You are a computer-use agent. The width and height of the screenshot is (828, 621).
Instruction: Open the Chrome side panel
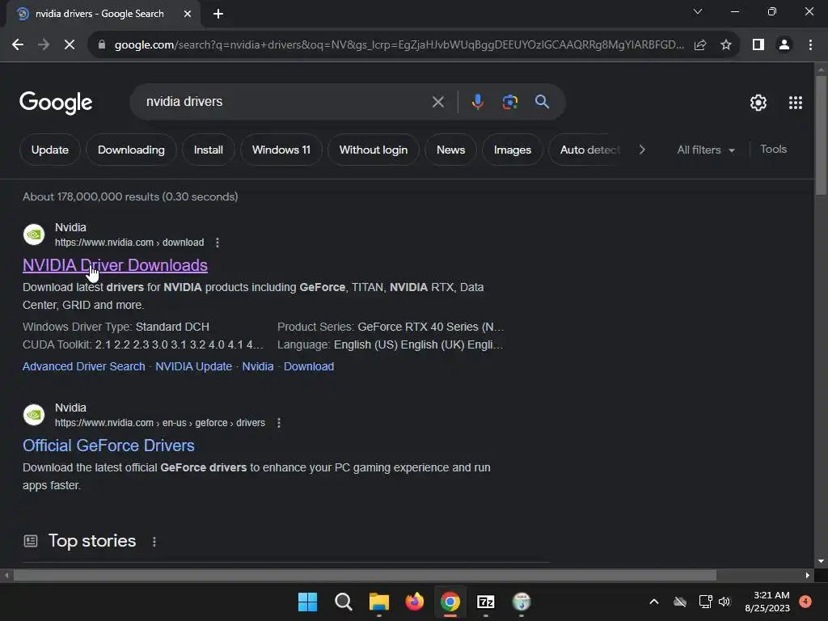pos(758,45)
